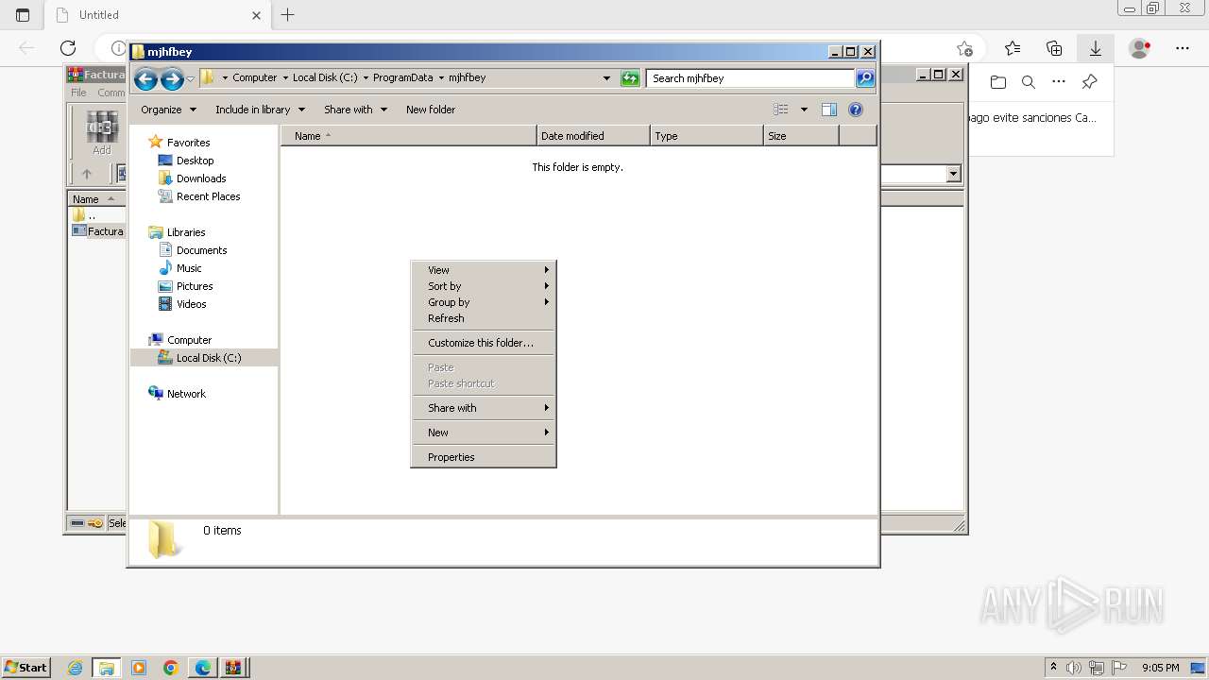Show hidden tray icons arrow
1209x680 pixels.
(1054, 668)
